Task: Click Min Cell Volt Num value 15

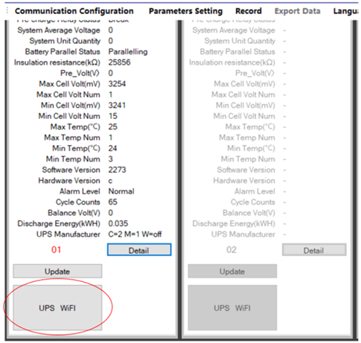Action: coord(113,116)
